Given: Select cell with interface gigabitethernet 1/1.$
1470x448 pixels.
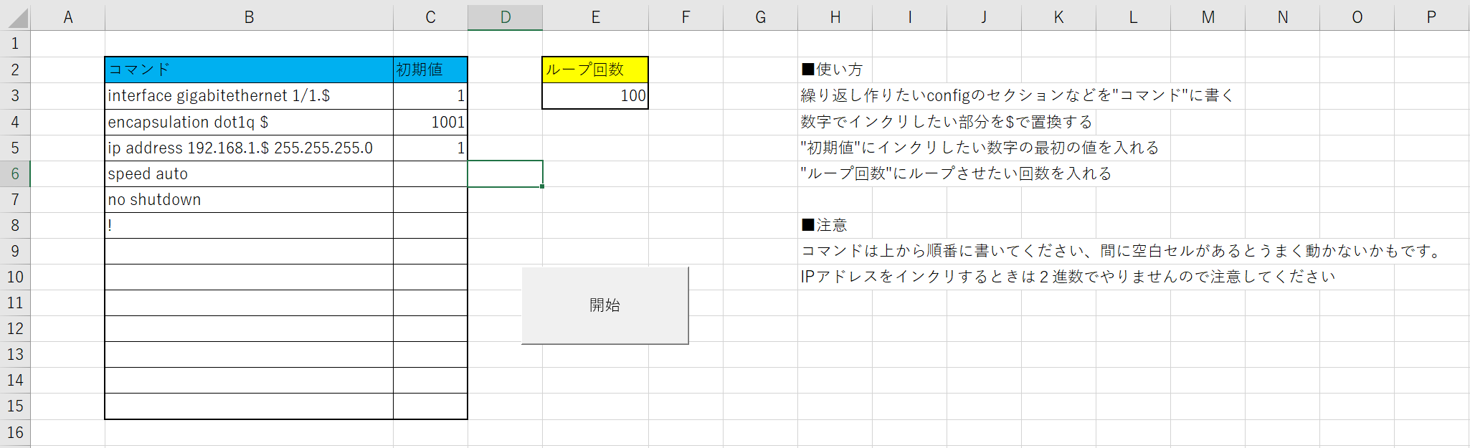Looking at the screenshot, I should (249, 96).
